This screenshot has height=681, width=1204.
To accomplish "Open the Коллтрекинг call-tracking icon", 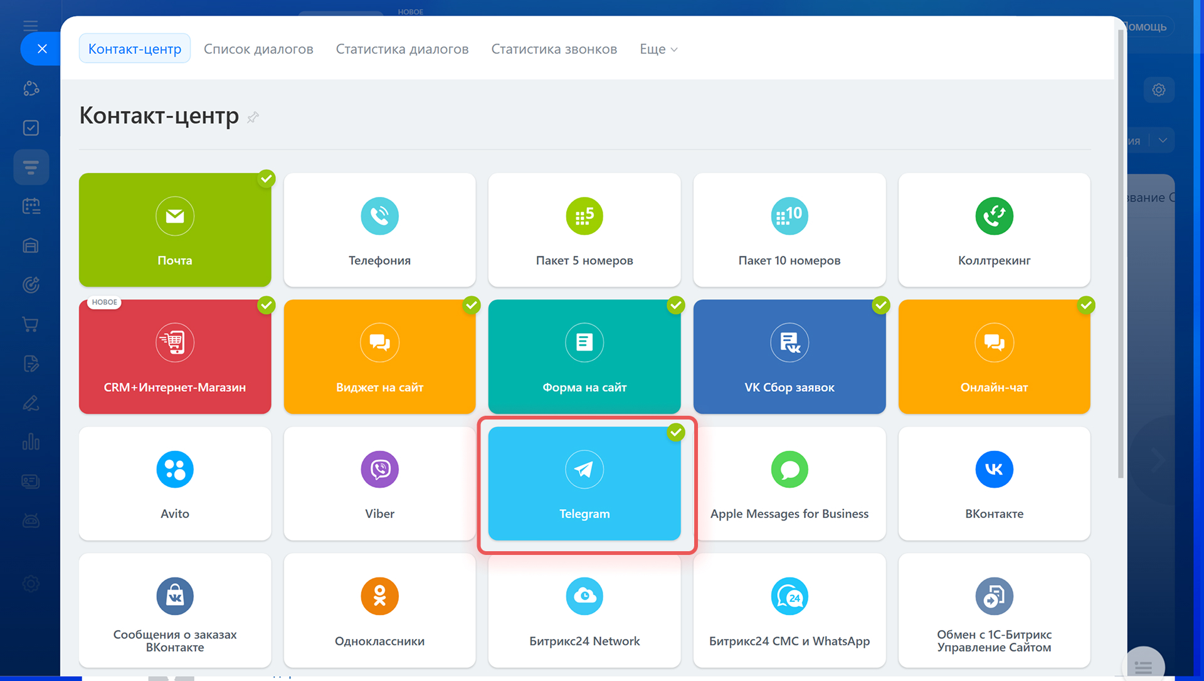I will (994, 216).
